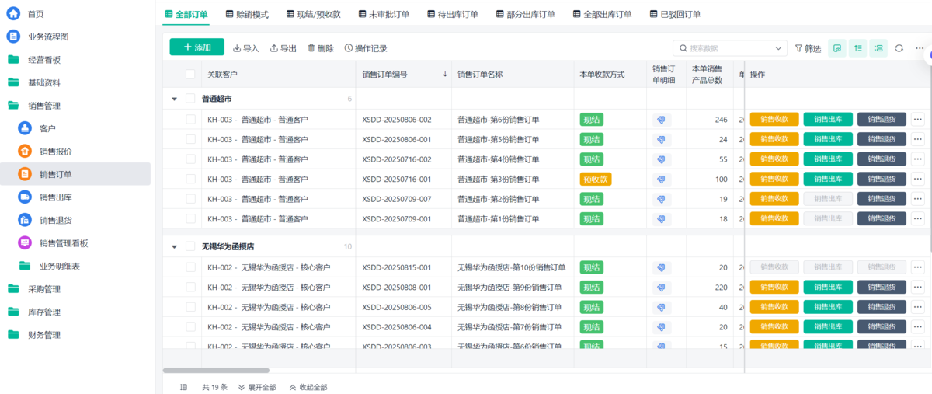Click the 操作记录 clock icon

[349, 48]
